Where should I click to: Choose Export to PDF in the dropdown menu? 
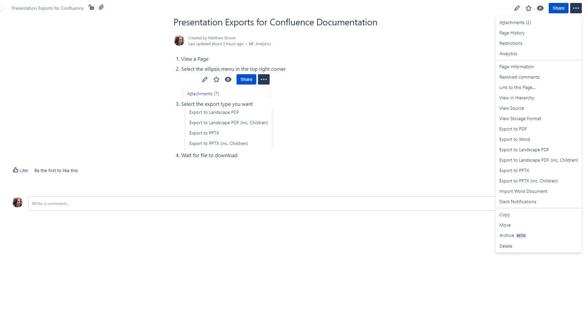538,129
